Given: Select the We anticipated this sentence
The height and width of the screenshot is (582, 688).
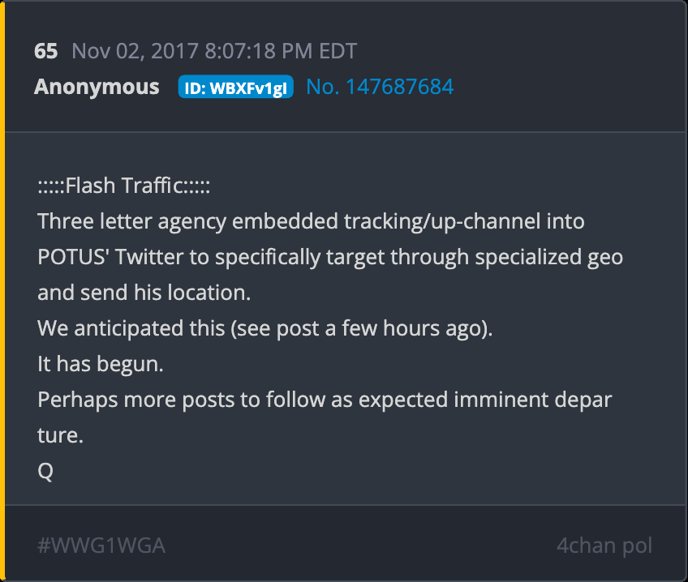Looking at the screenshot, I should (x=265, y=328).
